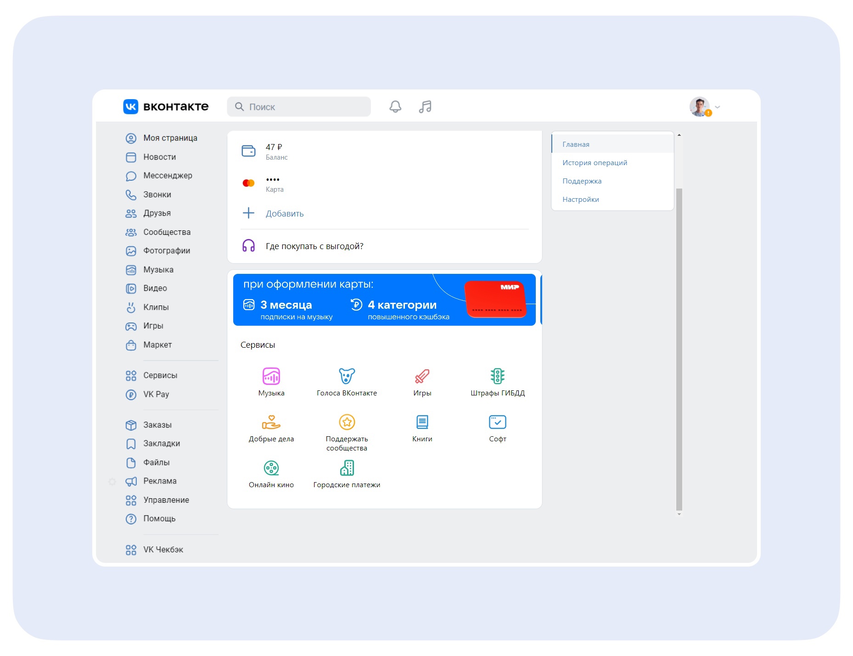Click the Друзья people icon
Image resolution: width=853 pixels, height=656 pixels.
131,214
